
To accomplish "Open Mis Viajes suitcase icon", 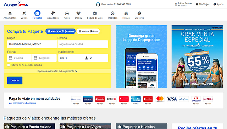I will (197, 4).
